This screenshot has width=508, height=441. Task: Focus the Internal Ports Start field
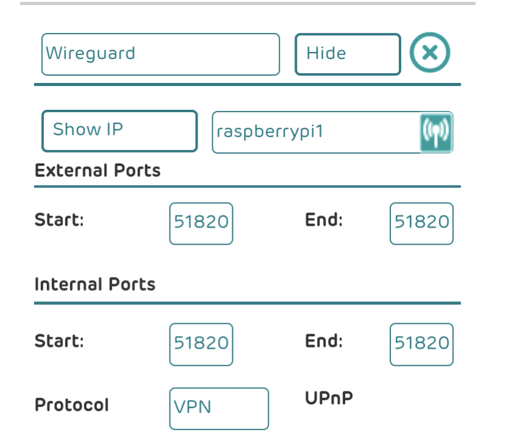click(x=201, y=344)
